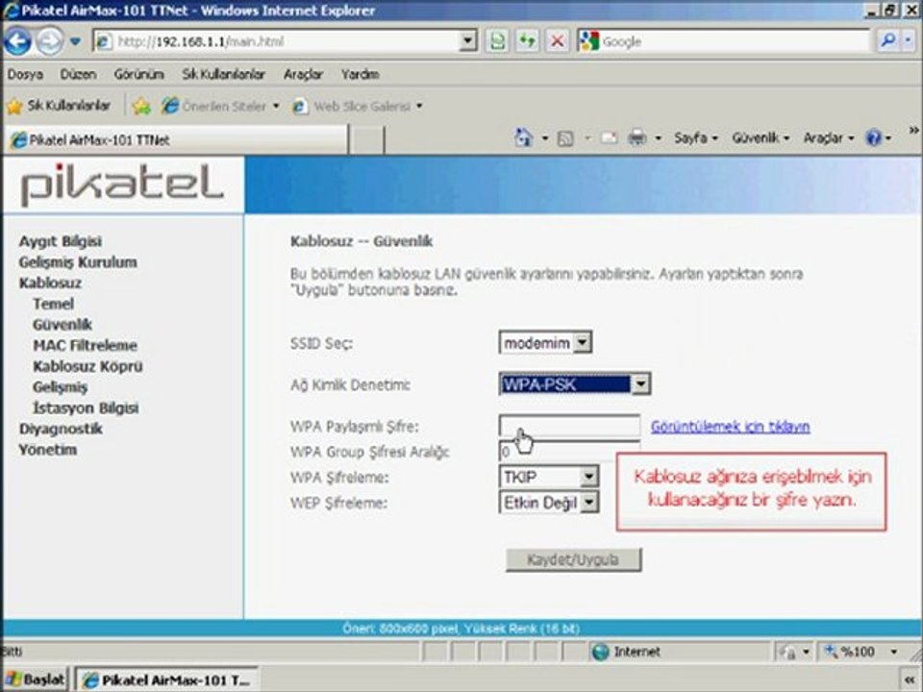923x692 pixels.
Task: Open Aygıt Bilgisi in sidebar
Action: pyautogui.click(x=60, y=241)
